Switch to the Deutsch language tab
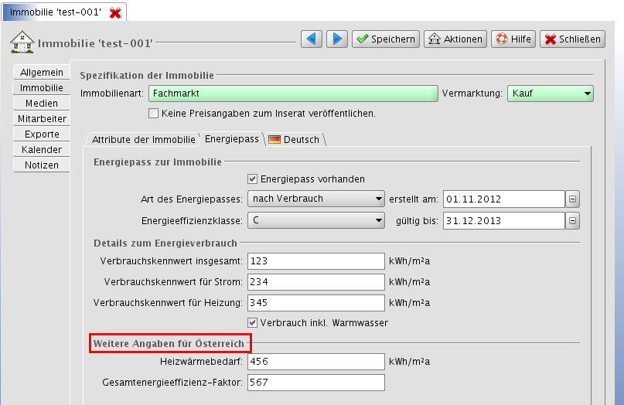 pyautogui.click(x=294, y=140)
